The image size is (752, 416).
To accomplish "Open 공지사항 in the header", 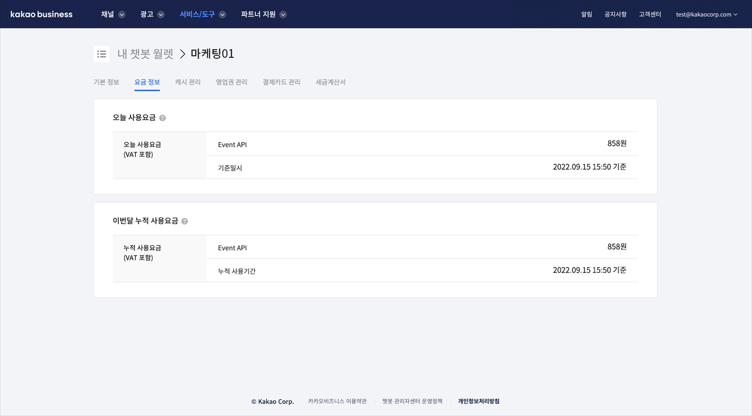I will (615, 14).
